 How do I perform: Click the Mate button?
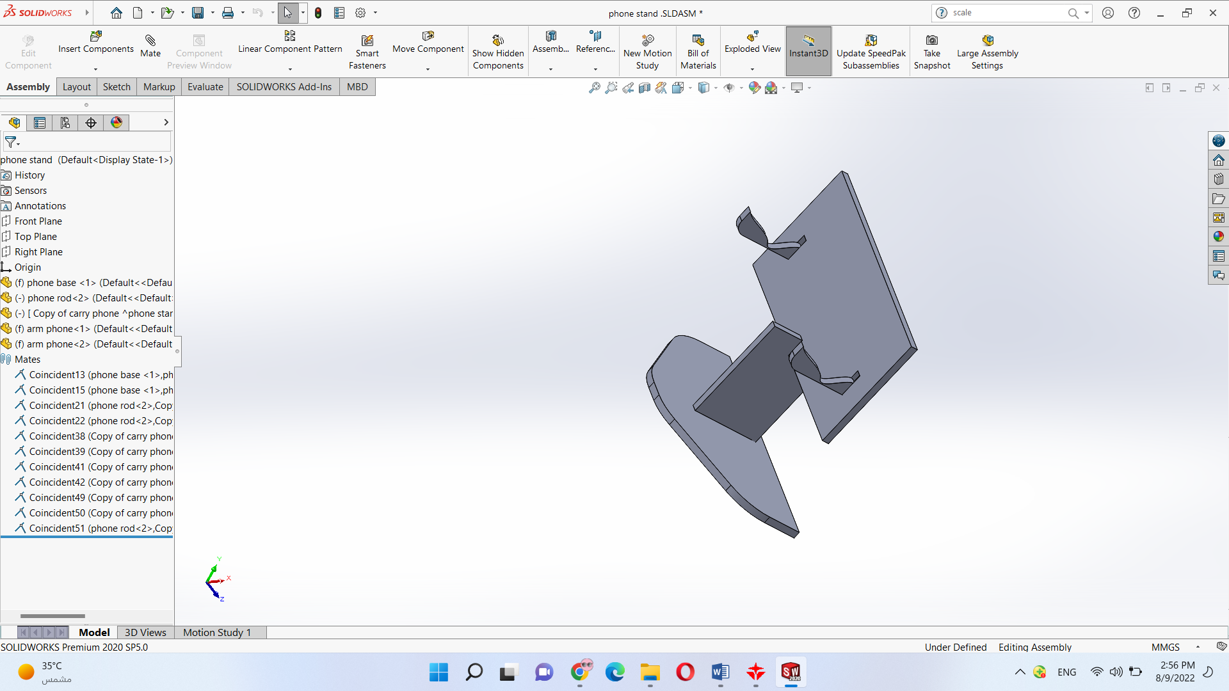point(150,46)
